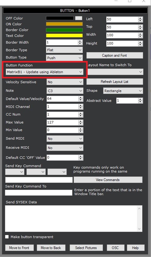Click the ON Color swatch
The height and width of the screenshot is (257, 151).
64,24
